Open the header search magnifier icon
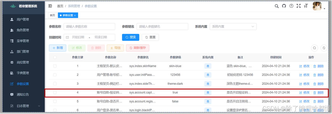 [277, 6]
